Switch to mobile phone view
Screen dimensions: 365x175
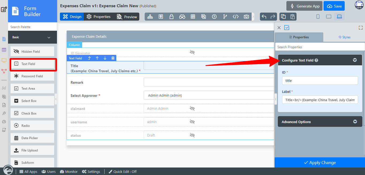[x=318, y=17]
